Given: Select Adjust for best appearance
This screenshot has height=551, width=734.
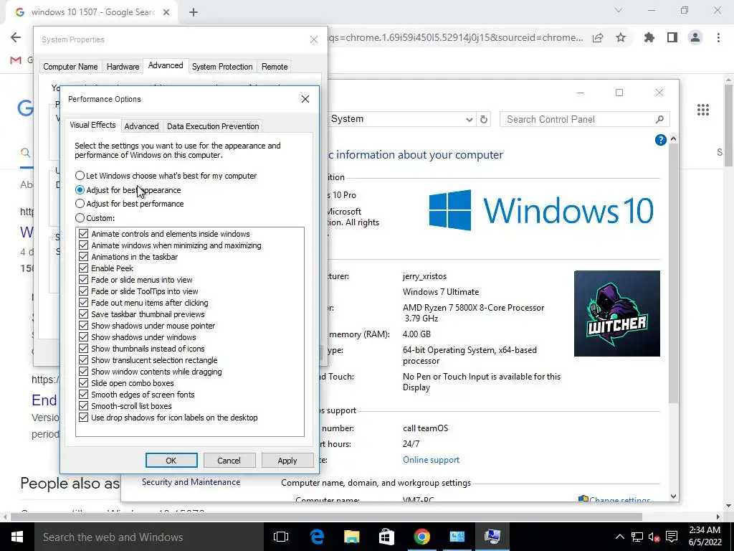Looking at the screenshot, I should 128,189.
